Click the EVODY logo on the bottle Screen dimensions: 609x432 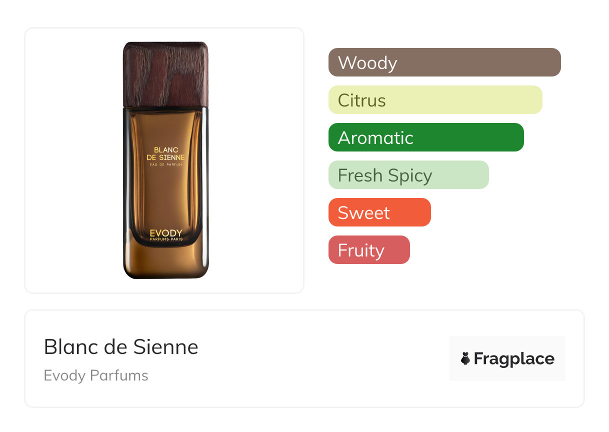click(166, 232)
